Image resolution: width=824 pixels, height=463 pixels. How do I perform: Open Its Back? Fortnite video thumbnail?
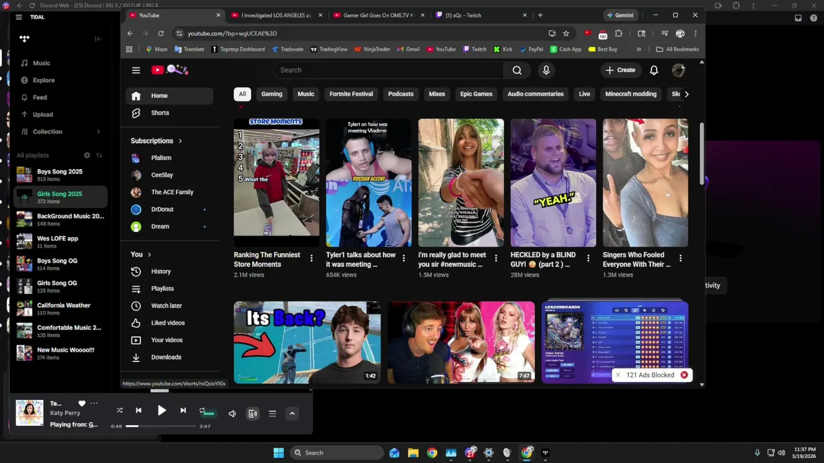click(307, 342)
